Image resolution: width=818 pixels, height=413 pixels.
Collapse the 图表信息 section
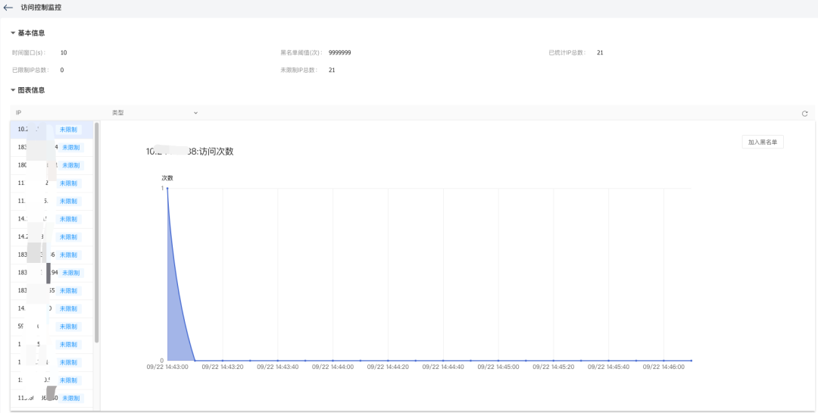point(13,90)
